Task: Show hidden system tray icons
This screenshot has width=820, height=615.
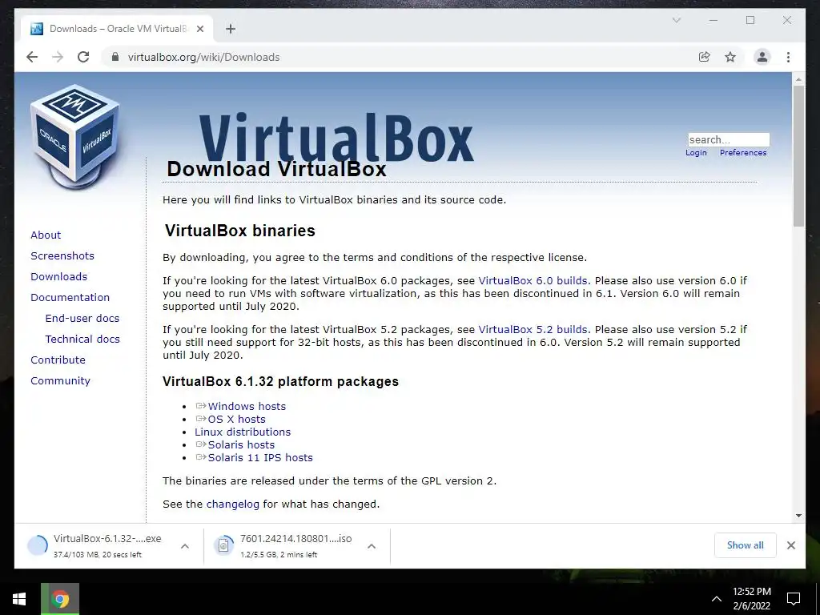Action: pyautogui.click(x=717, y=599)
